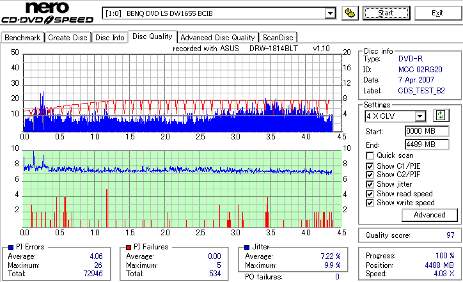This screenshot has height=282, width=463.
Task: Click the blue PI Errors legend square
Action: [11, 247]
